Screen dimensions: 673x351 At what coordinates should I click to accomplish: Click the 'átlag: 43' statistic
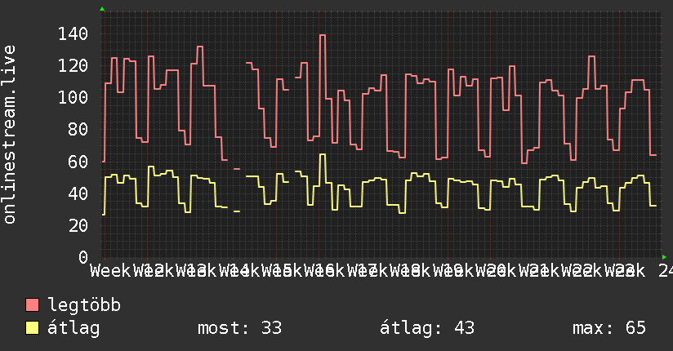point(427,328)
